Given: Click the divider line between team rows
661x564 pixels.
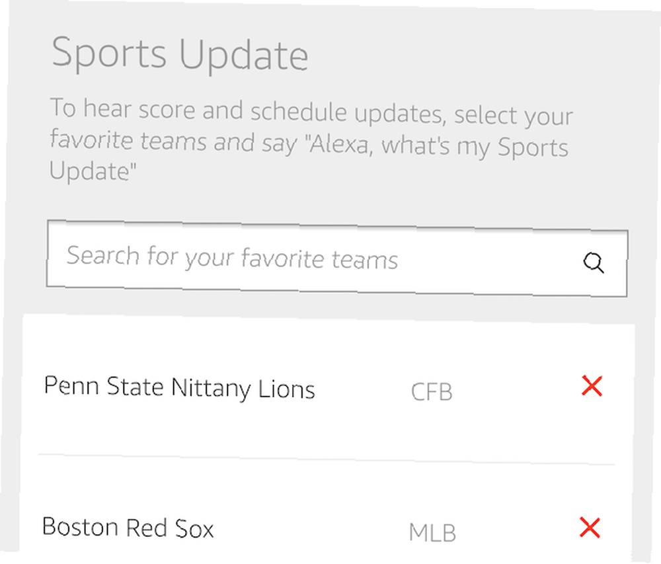Looking at the screenshot, I should pyautogui.click(x=327, y=460).
